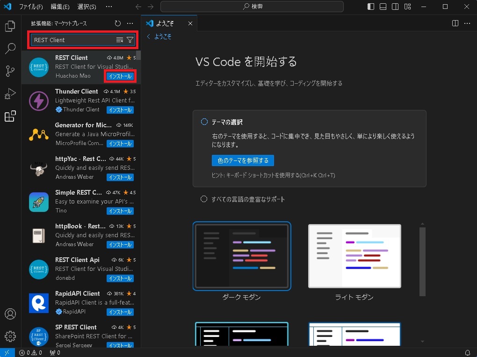
Task: Pick the dark high contrast theme preview
Action: pyautogui.click(x=242, y=334)
